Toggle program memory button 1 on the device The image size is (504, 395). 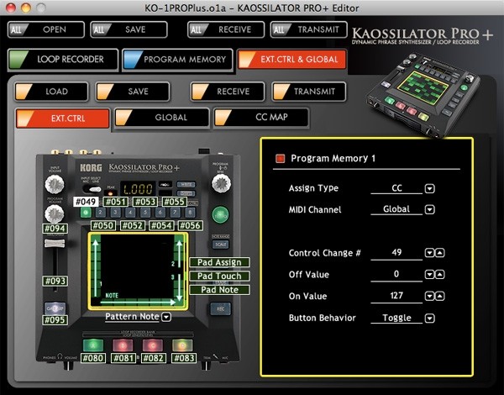[x=86, y=213]
